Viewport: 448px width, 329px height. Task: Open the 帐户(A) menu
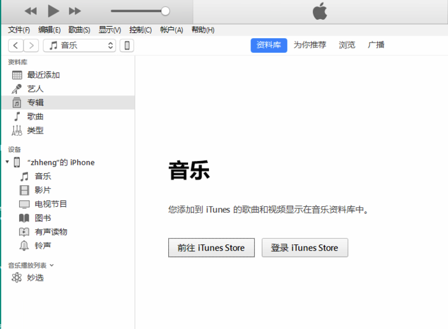click(x=171, y=30)
